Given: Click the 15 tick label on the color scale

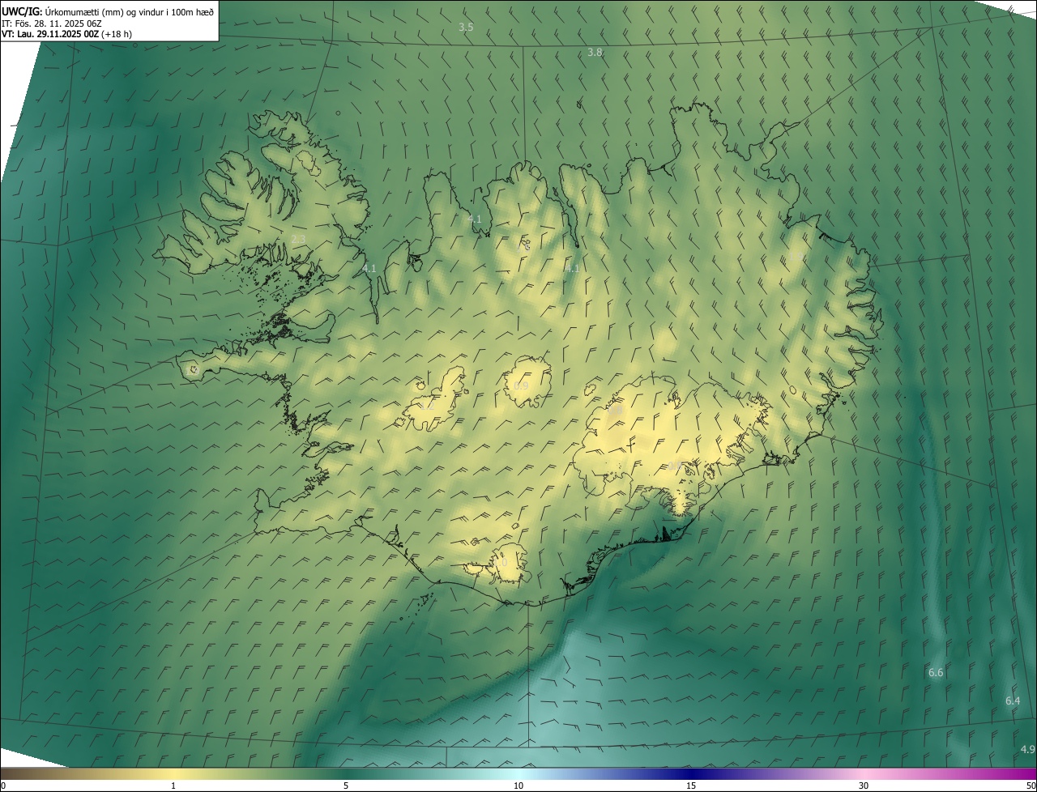Looking at the screenshot, I should point(691,786).
